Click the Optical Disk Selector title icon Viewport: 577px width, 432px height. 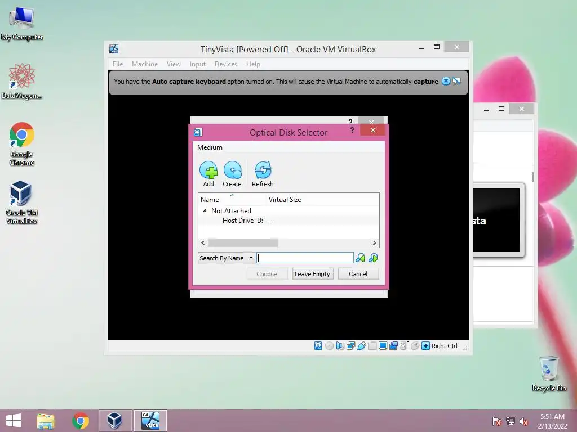[198, 132]
